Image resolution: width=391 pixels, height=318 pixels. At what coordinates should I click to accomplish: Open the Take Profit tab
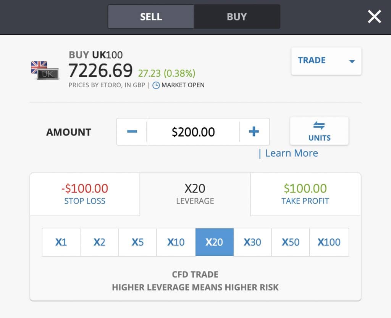click(x=305, y=194)
